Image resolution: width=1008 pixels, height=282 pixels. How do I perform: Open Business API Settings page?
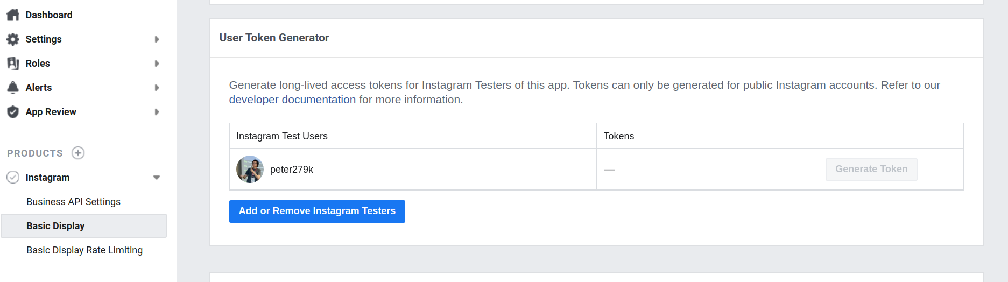click(73, 202)
